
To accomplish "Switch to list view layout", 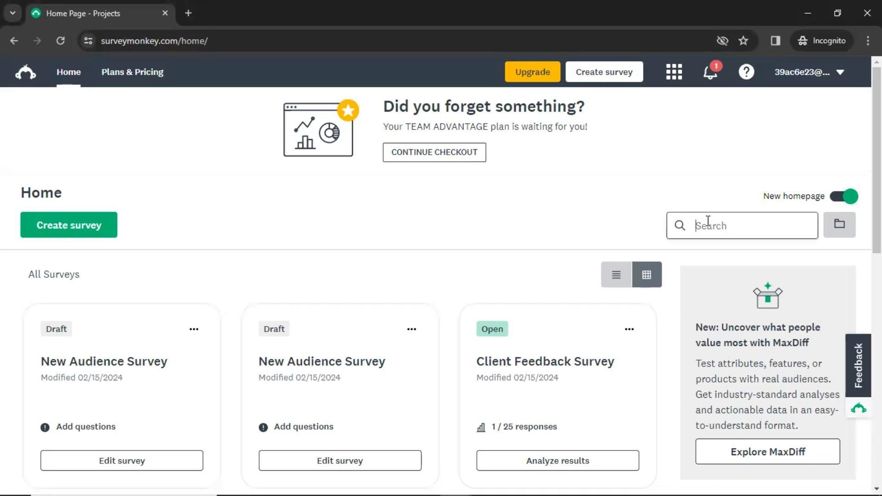I will [x=616, y=275].
